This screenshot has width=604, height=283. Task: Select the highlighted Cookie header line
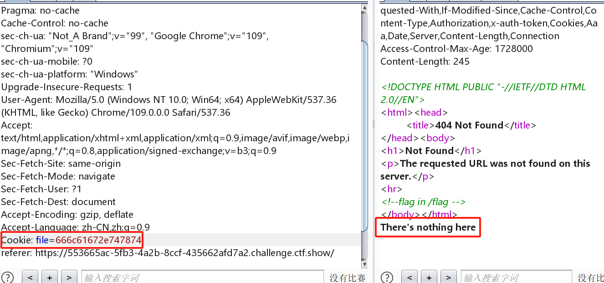point(71,240)
